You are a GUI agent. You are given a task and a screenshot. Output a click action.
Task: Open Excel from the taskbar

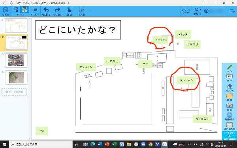pos(115,144)
